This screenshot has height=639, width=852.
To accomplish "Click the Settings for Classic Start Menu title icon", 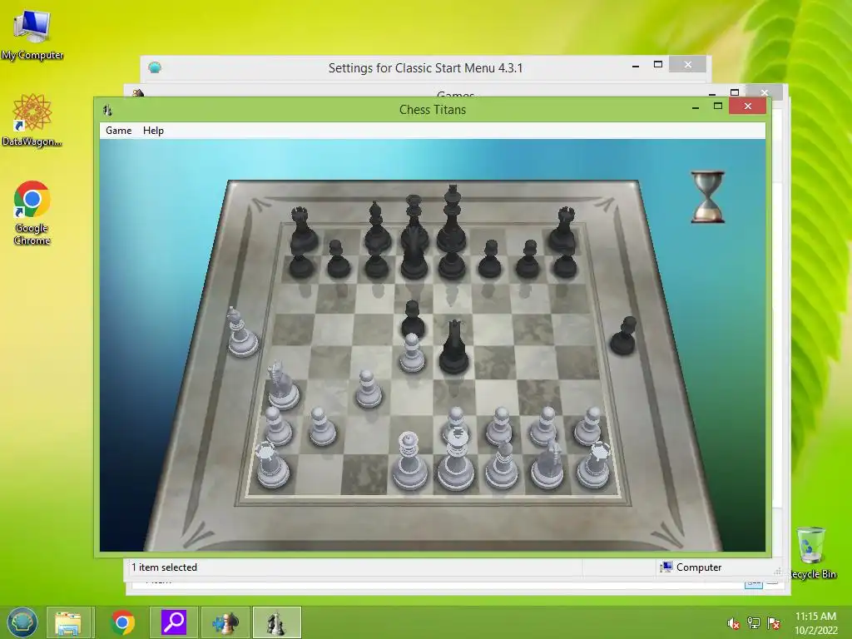I will (x=155, y=67).
